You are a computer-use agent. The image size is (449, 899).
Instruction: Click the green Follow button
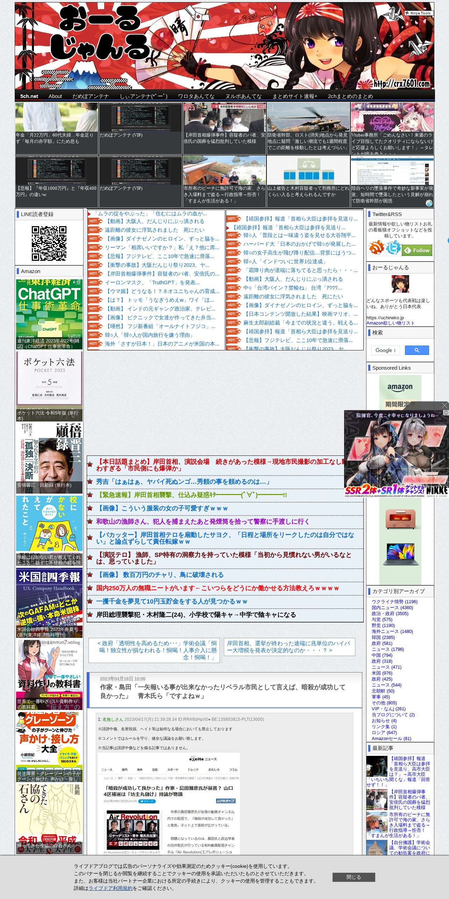[417, 250]
